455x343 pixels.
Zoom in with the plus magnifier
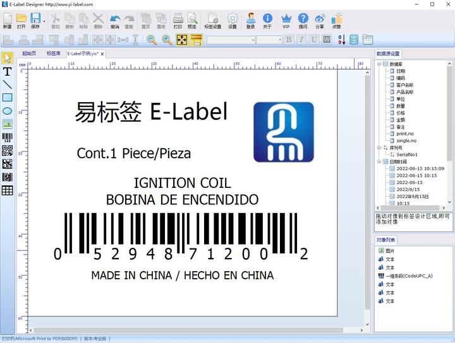click(167, 40)
